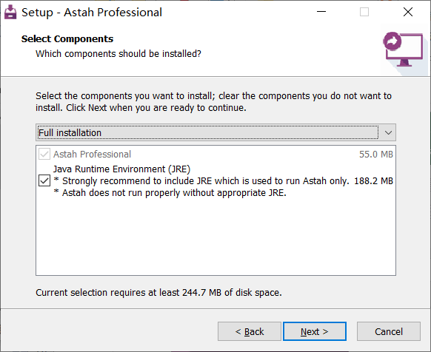The image size is (431, 352).
Task: Click the 55.0 MB size value
Action: coord(376,155)
